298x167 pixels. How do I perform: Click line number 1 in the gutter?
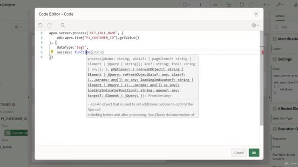click(41, 33)
